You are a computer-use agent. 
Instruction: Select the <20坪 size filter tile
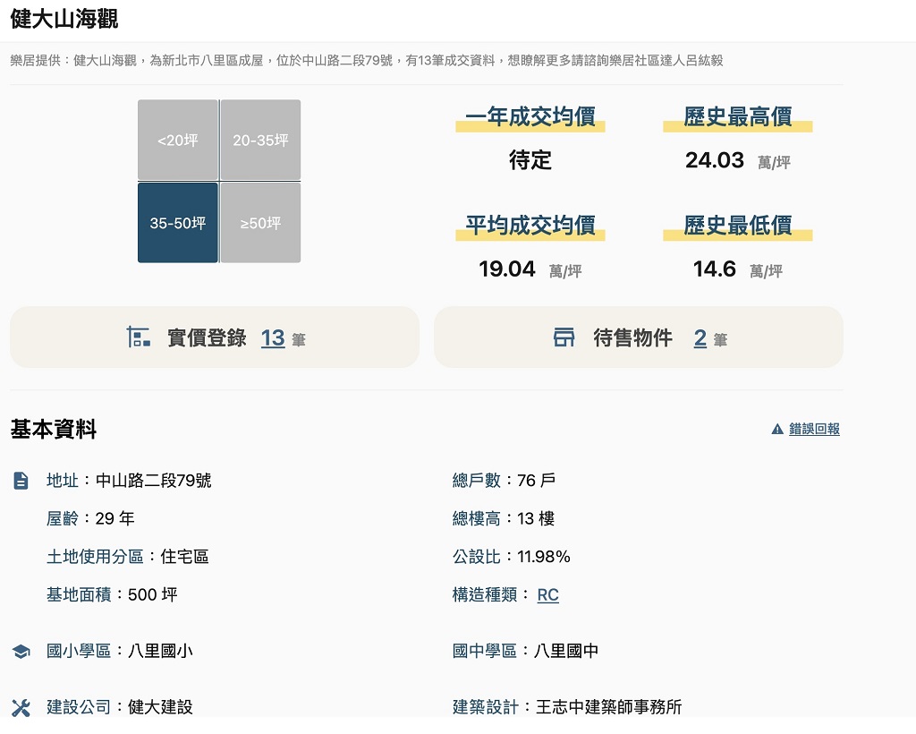pyautogui.click(x=178, y=141)
